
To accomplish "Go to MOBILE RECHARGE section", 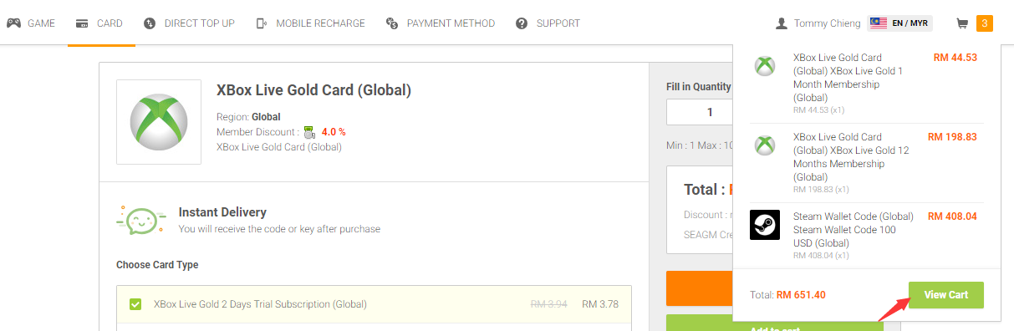I will (x=310, y=23).
